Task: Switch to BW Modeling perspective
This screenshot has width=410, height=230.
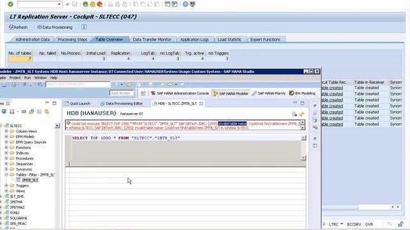Action: point(302,93)
